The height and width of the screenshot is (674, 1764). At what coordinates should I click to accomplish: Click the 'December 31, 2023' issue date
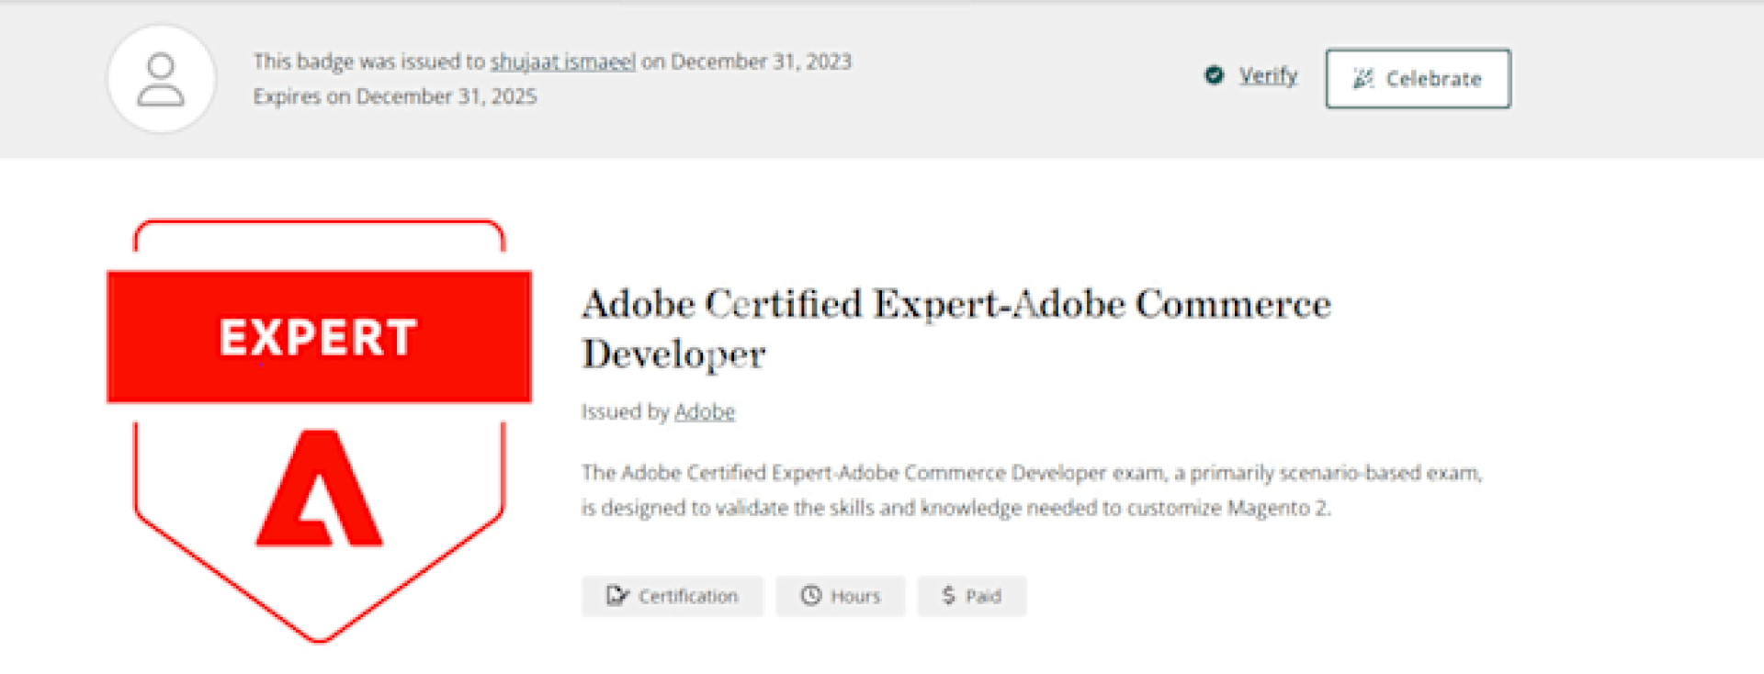click(761, 62)
